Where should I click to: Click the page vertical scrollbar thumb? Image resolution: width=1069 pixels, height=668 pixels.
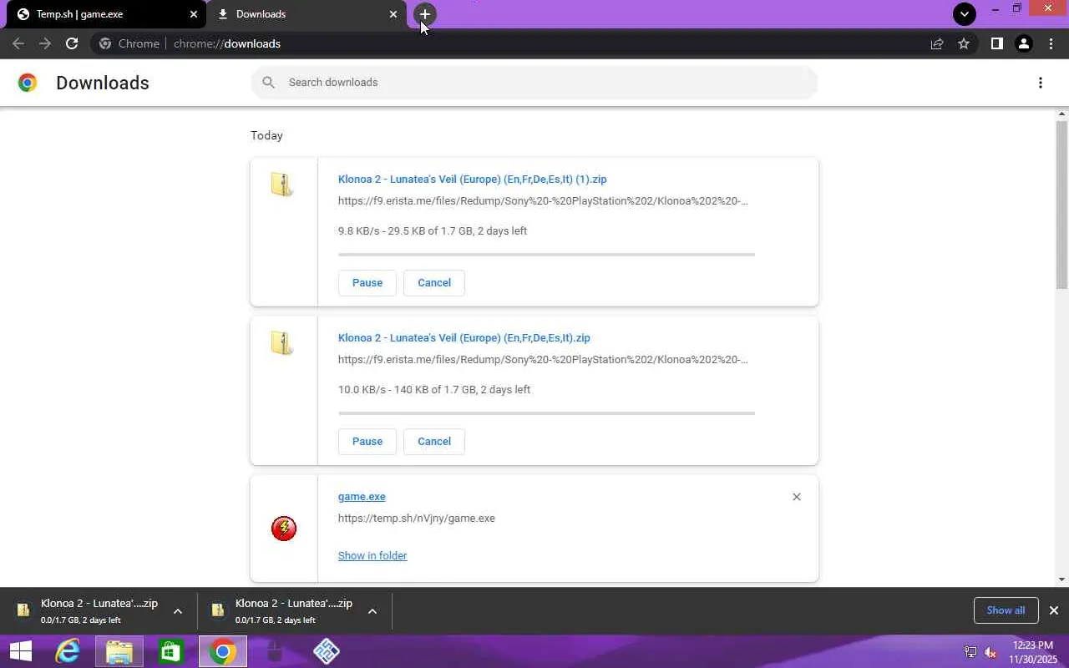(x=1062, y=205)
